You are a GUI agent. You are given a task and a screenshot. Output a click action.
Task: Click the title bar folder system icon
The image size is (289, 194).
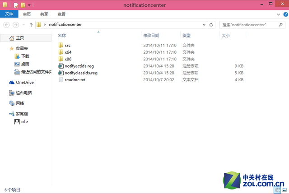point(5,5)
